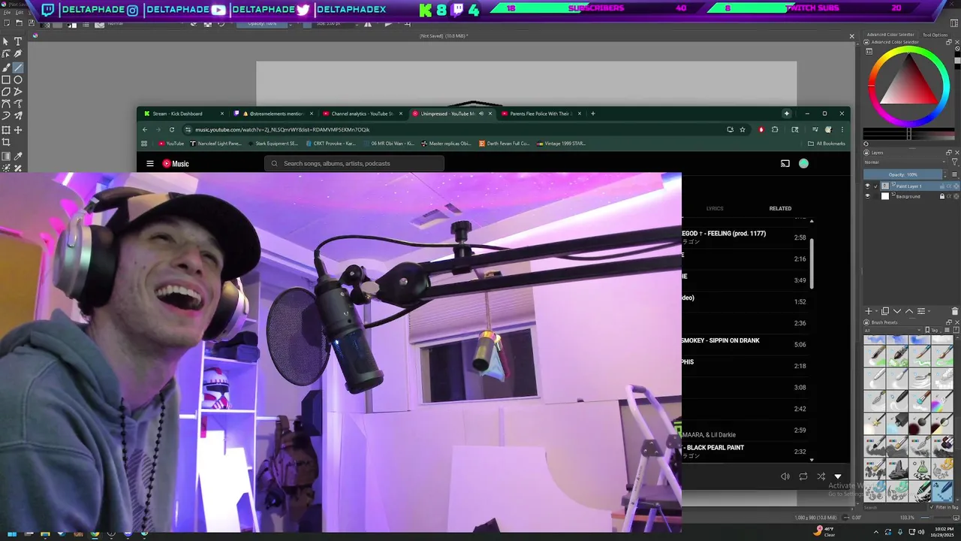
Task: Select the Gradient tool in Krita's toolbox
Action: pyautogui.click(x=6, y=156)
